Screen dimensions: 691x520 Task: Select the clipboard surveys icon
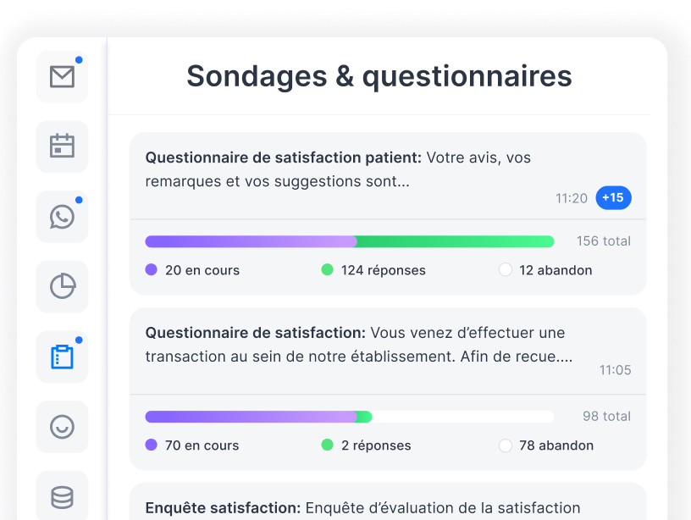(x=62, y=357)
